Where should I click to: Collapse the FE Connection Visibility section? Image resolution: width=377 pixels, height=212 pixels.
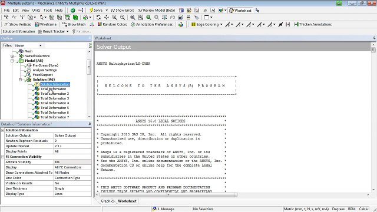(x=2, y=157)
